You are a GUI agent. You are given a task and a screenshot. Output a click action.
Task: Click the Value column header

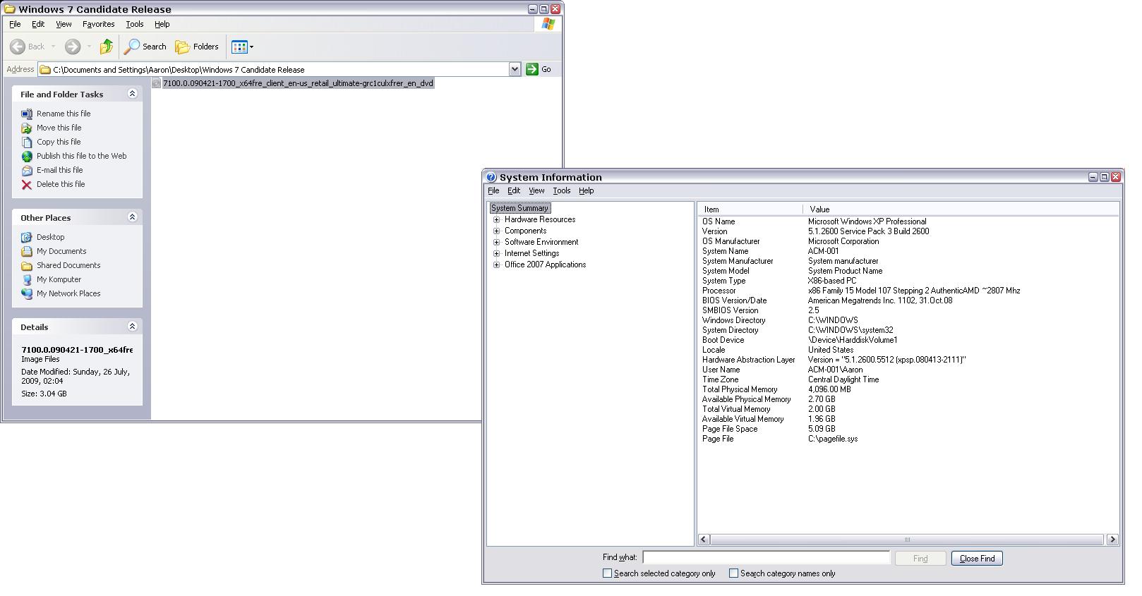(961, 209)
